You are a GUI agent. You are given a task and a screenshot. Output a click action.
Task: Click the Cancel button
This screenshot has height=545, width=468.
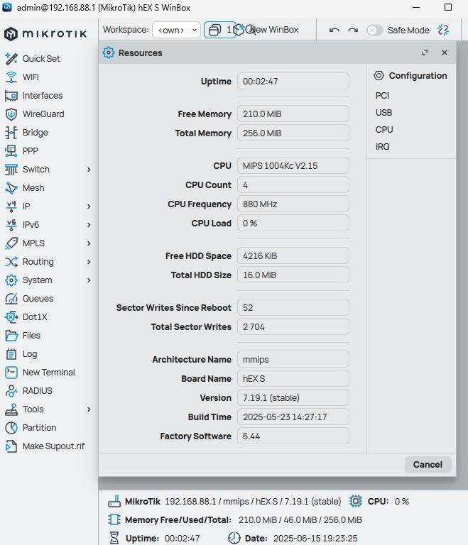(x=428, y=465)
